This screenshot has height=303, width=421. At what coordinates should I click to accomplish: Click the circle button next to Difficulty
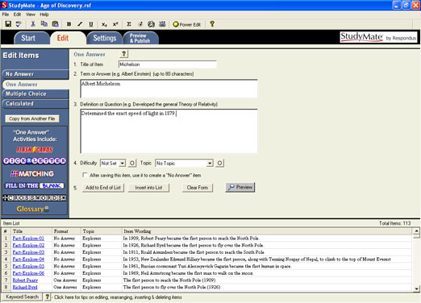click(x=132, y=163)
